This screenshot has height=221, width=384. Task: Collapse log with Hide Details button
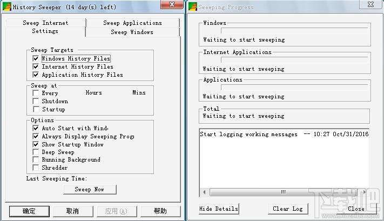coord(219,209)
